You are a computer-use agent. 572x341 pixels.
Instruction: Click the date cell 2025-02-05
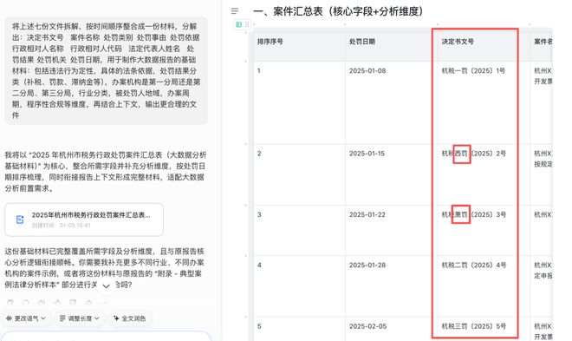pos(367,326)
